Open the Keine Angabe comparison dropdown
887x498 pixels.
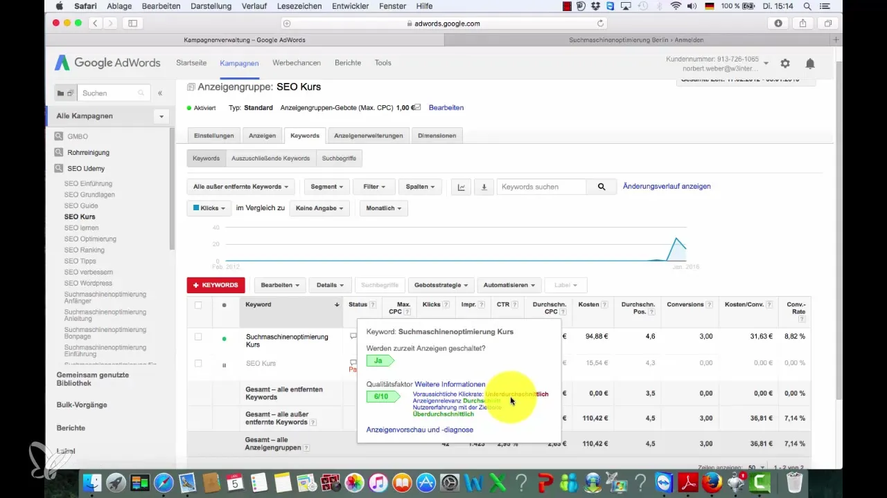click(321, 208)
